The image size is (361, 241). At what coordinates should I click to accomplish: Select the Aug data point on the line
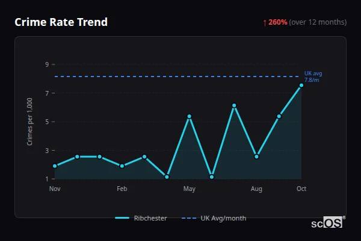tap(256, 157)
